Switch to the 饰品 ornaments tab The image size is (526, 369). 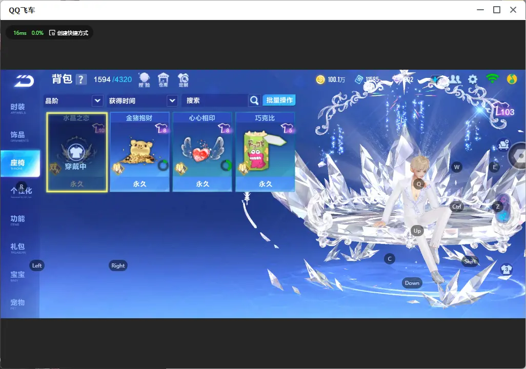click(x=17, y=136)
